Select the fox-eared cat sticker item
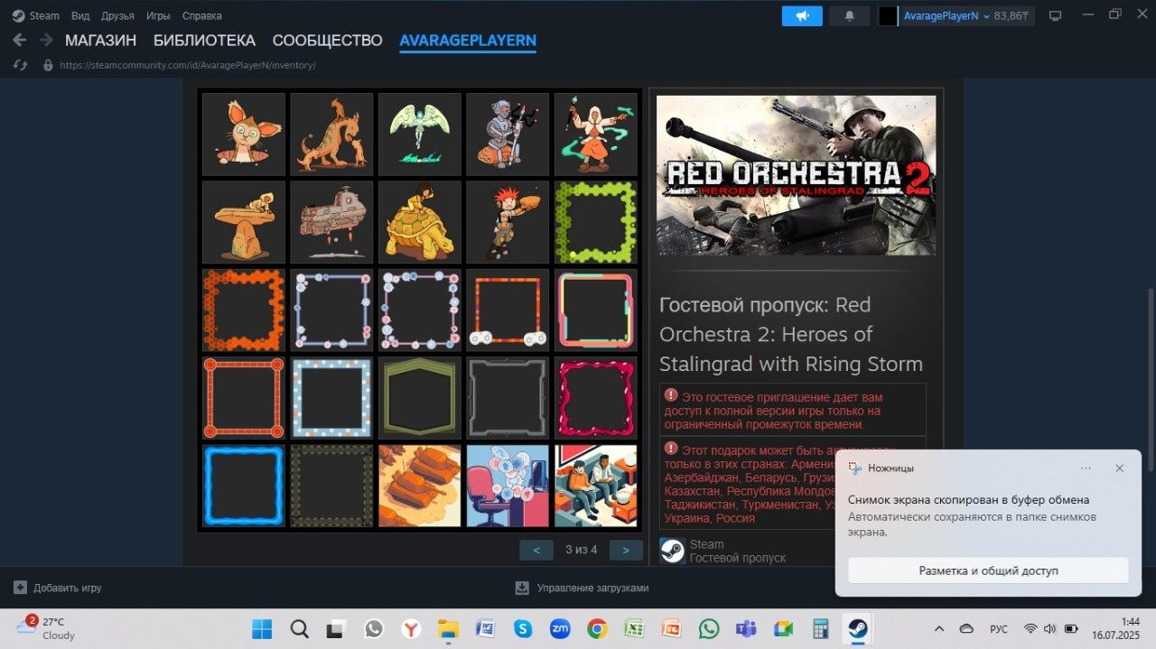Screen dimensions: 1156x649 tap(244, 134)
